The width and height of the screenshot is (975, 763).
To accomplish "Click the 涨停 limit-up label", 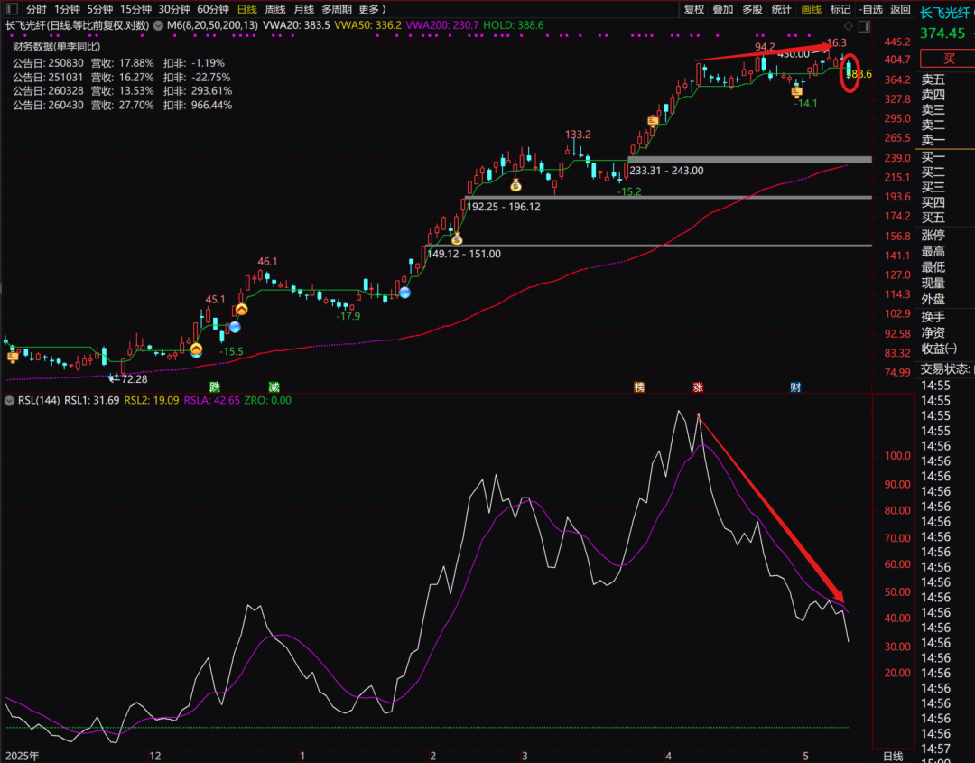I will click(x=933, y=235).
